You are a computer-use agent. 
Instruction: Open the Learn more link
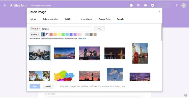(x=82, y=39)
